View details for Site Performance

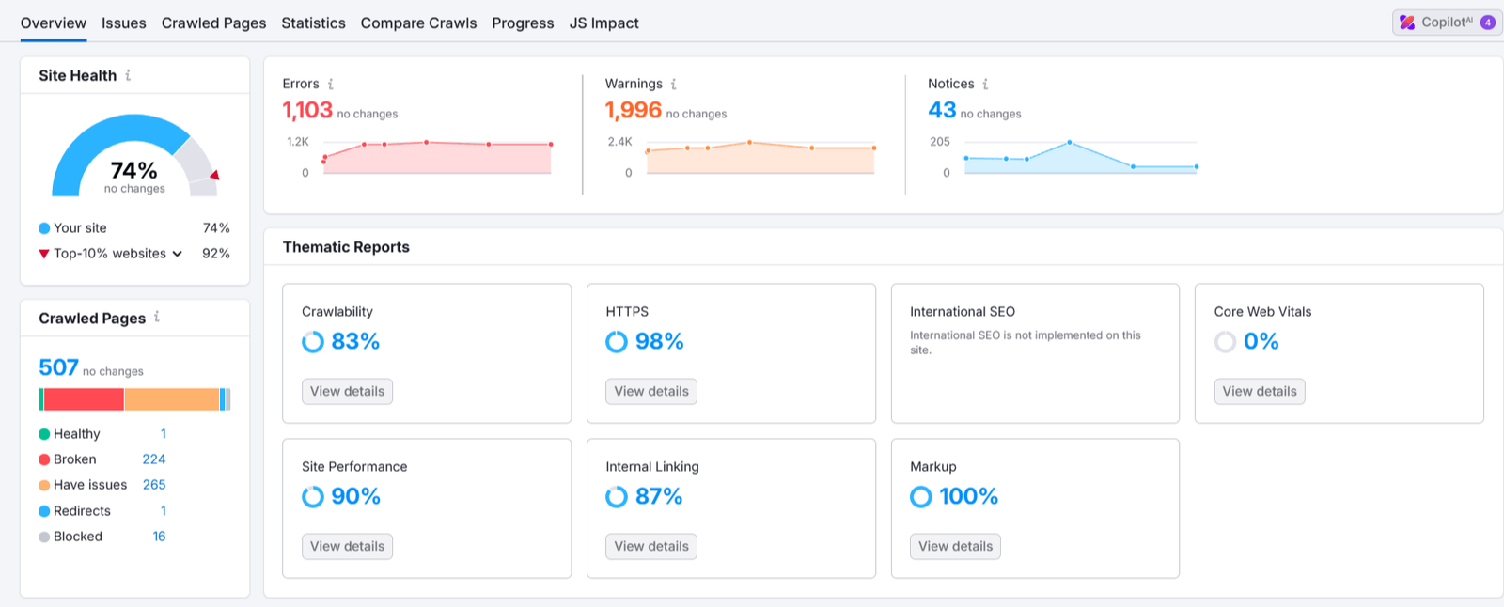click(x=347, y=547)
